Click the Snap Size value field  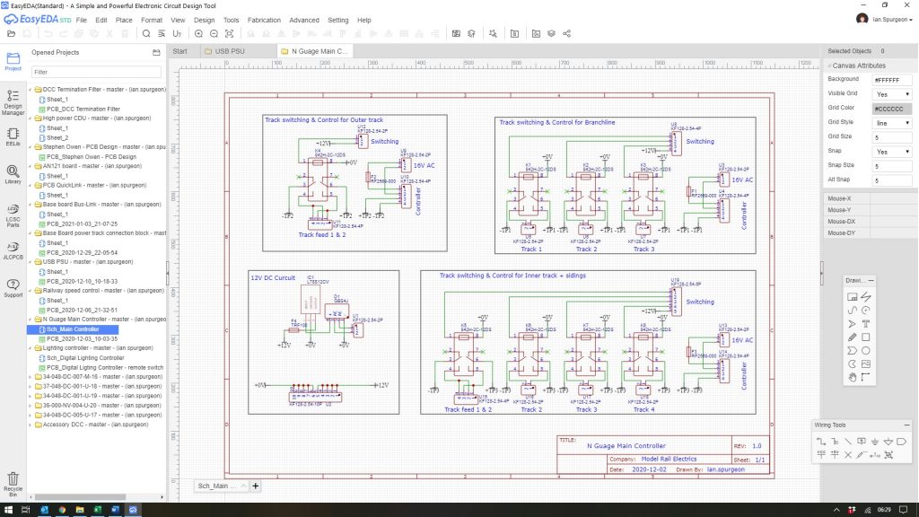click(x=892, y=166)
